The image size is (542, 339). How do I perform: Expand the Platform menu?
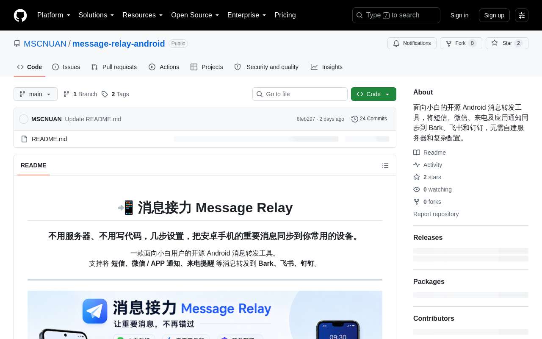coord(54,15)
